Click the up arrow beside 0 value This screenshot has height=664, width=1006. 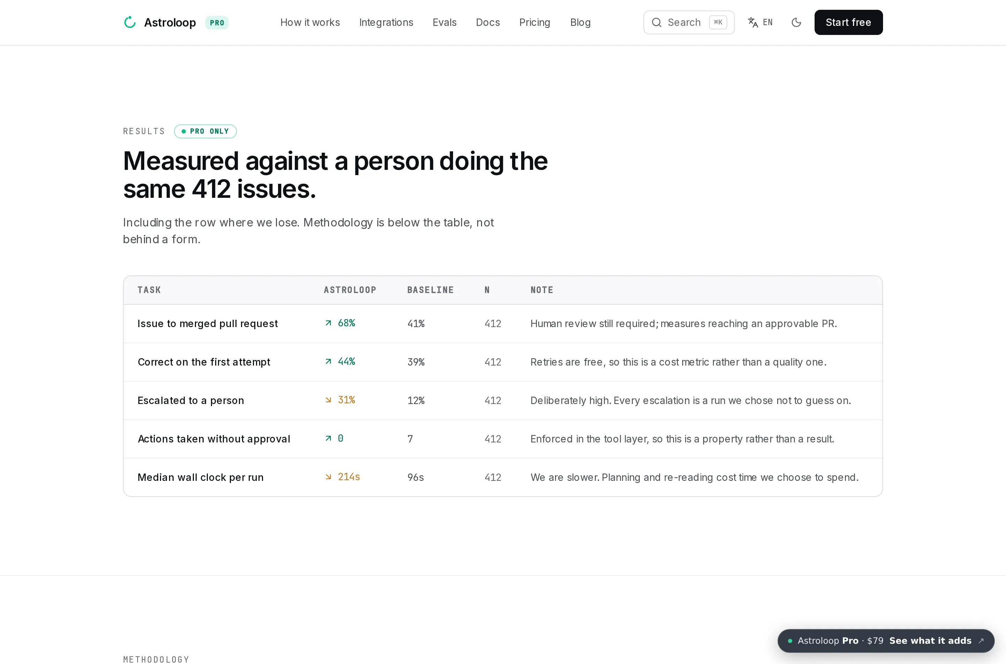coord(328,439)
